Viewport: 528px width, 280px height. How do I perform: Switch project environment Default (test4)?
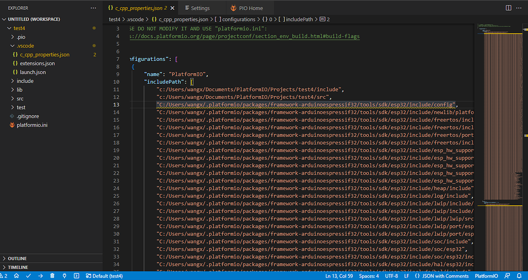coord(104,276)
